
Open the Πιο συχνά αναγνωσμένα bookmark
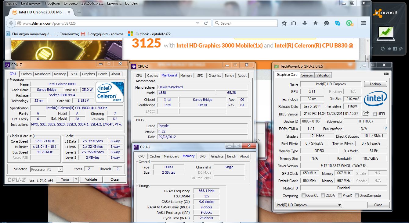pyautogui.click(x=29, y=34)
